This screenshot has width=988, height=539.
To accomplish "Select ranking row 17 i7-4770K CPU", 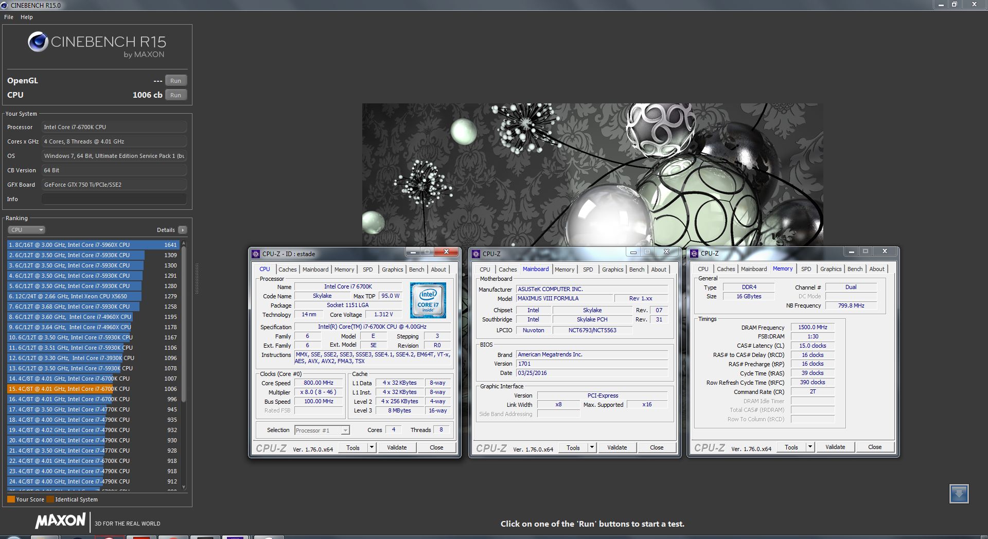I will (93, 409).
